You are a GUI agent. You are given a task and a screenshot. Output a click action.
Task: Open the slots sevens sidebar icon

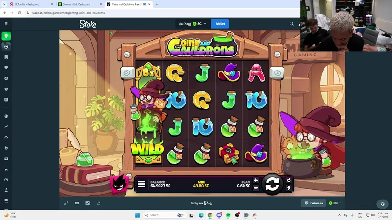[x=6, y=137]
